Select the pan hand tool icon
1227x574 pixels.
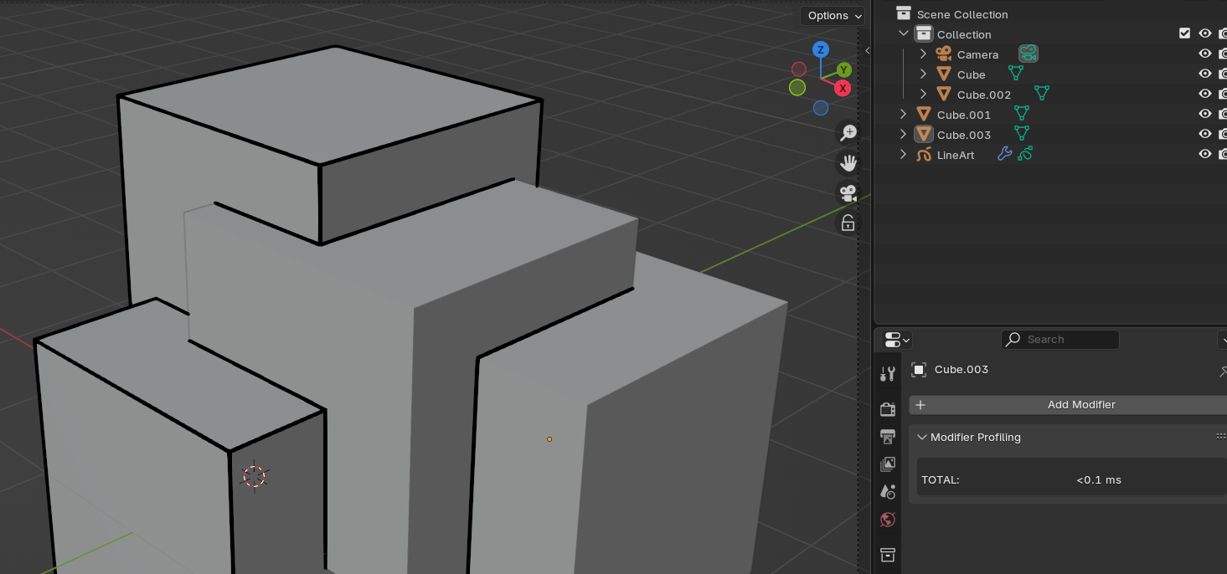click(848, 162)
